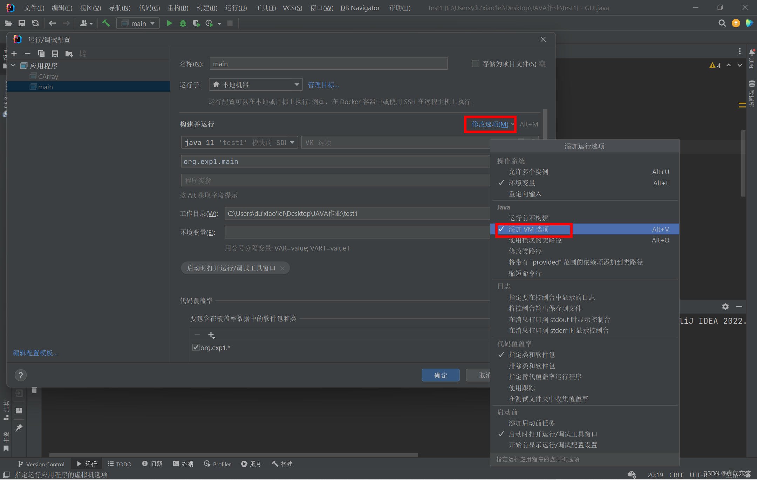Uncheck the org.exp1.* coverage checkbox
757x480 pixels.
coord(196,348)
